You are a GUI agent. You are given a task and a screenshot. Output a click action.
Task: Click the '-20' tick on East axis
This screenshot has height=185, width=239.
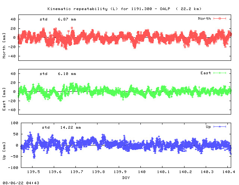(12, 101)
